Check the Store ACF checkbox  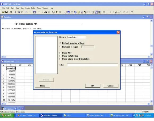(60, 53)
